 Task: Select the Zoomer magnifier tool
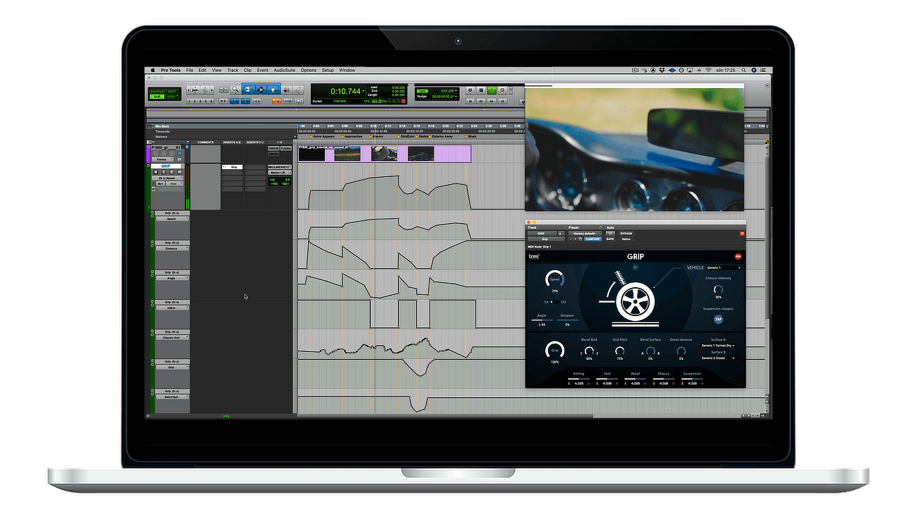(x=234, y=90)
